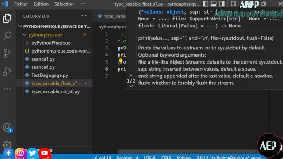Viewport: 283px width, 159px height.
Task: Click the modified dot on pythonphysique folder
Action: (x=84, y=34)
